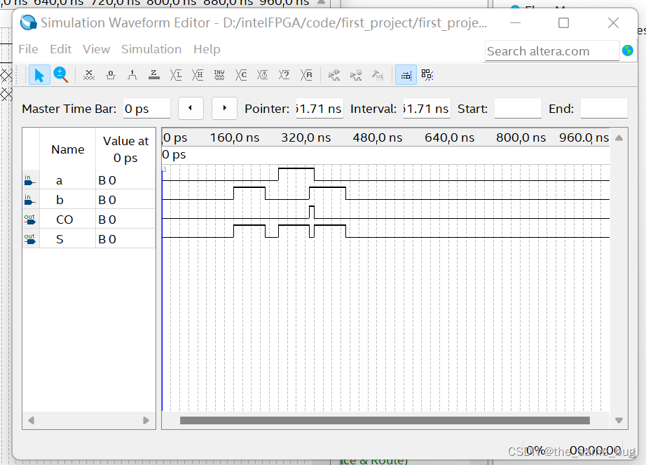Apply Weak Low (XL) value

175,75
